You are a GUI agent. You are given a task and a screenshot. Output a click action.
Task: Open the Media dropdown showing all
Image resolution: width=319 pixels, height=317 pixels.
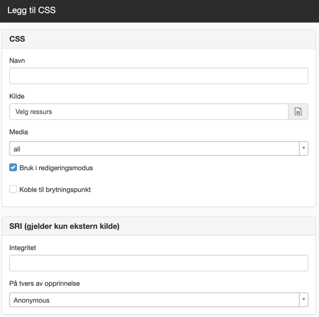(x=159, y=148)
